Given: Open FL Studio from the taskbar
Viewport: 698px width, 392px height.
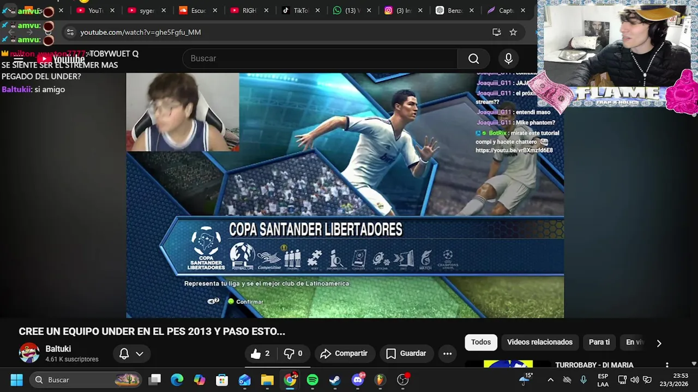Looking at the screenshot, I should pos(380,380).
